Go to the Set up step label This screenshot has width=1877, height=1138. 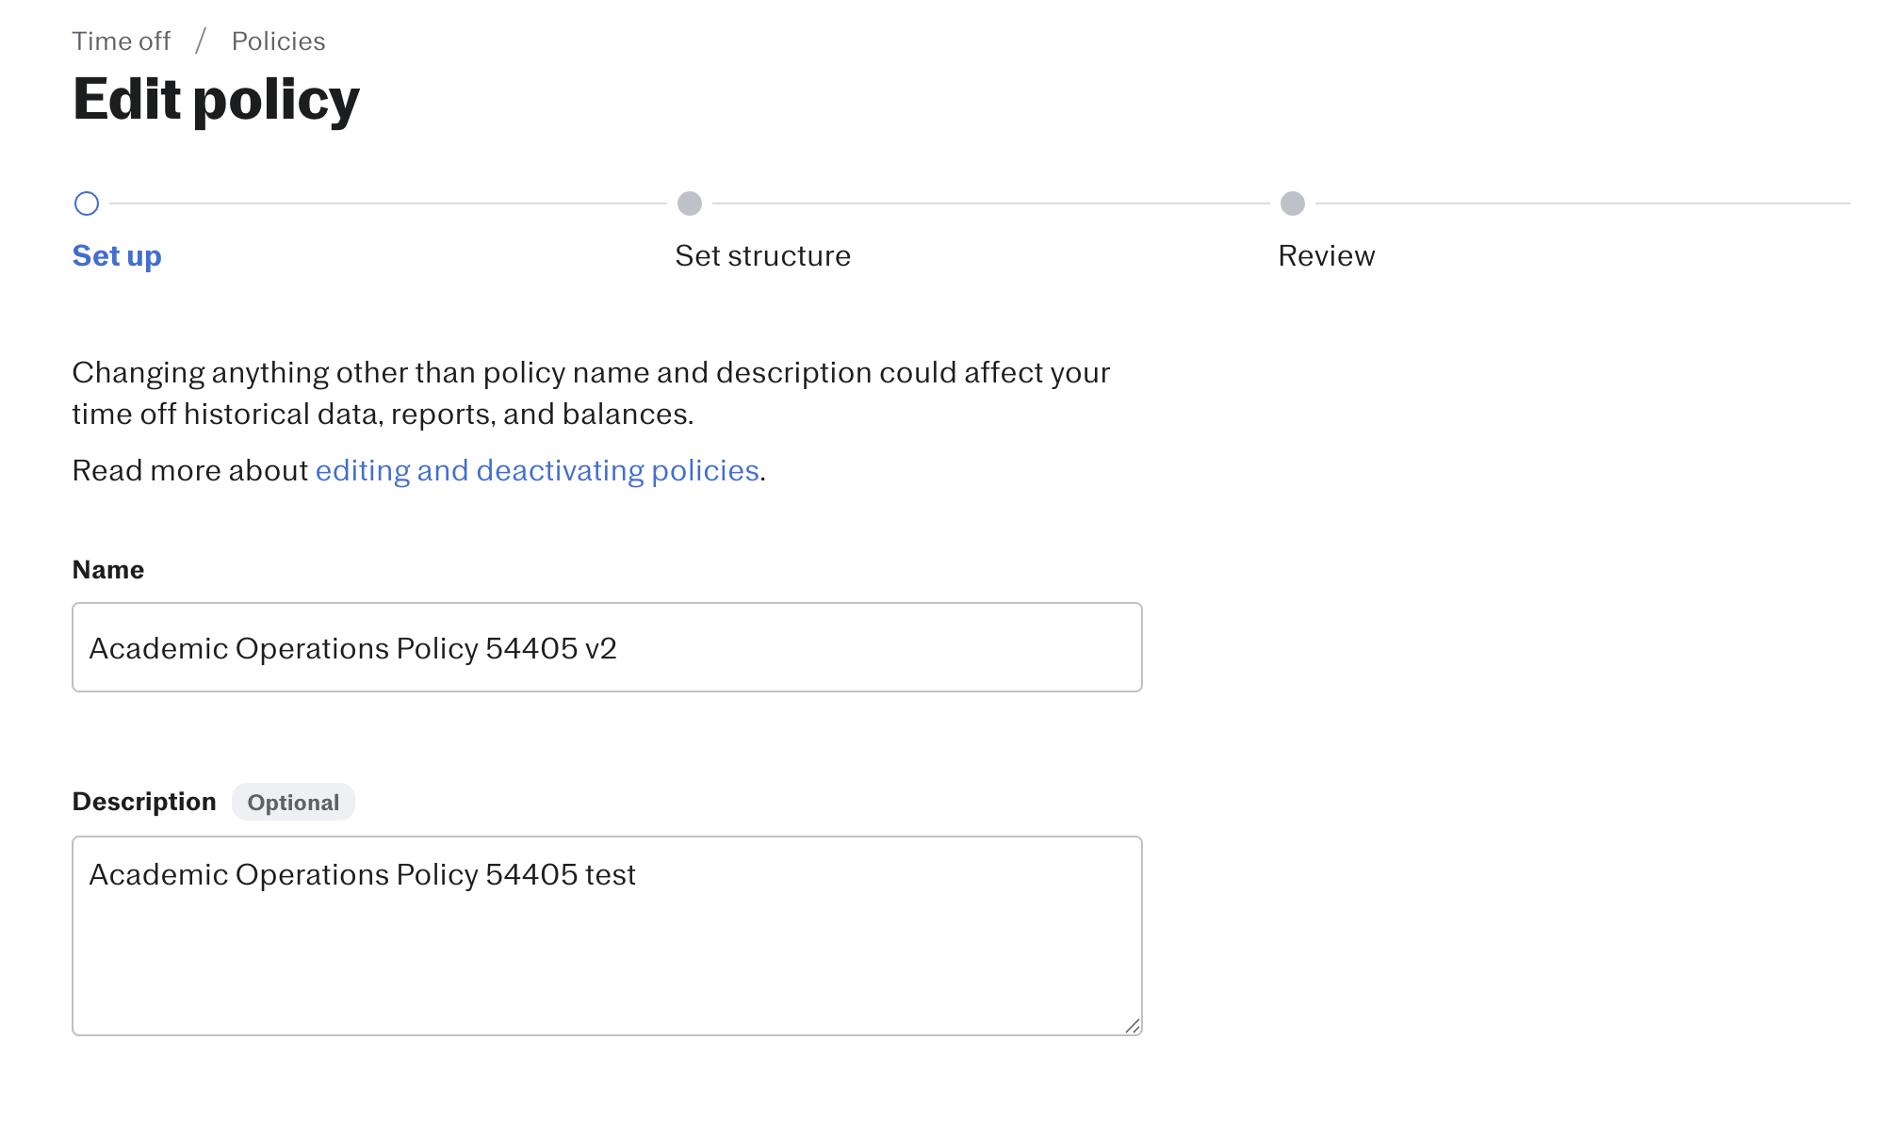point(117,256)
